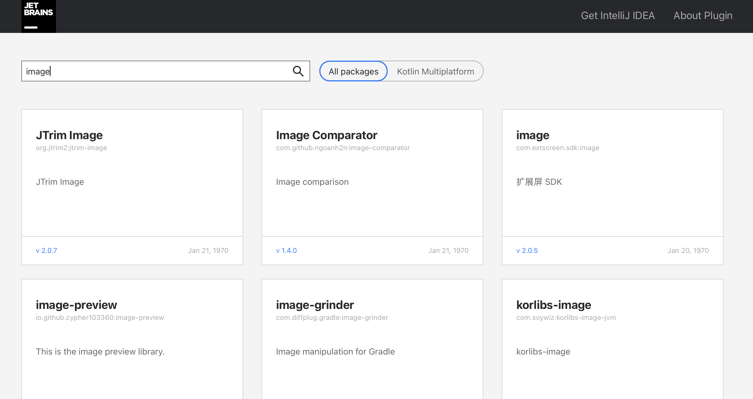Click version v 2.0.5 link
753x399 pixels.
coord(527,251)
